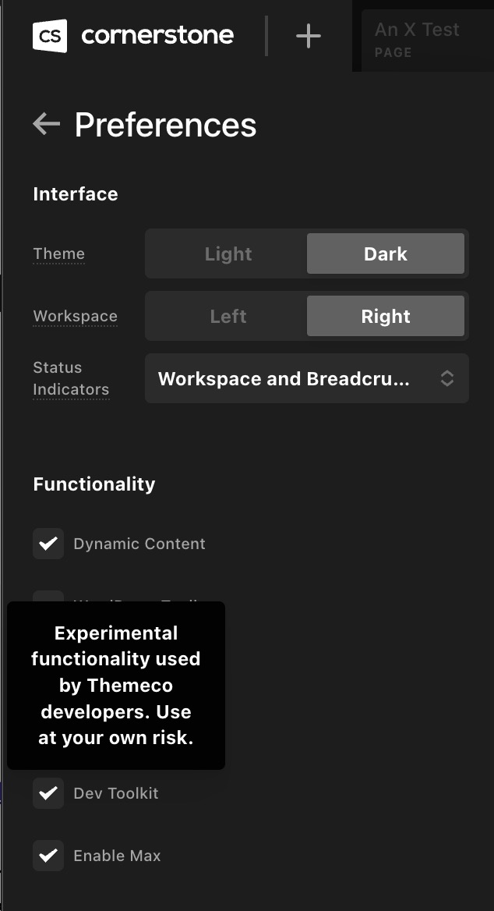494x911 pixels.
Task: Set Workspace position to Right
Action: coord(386,317)
